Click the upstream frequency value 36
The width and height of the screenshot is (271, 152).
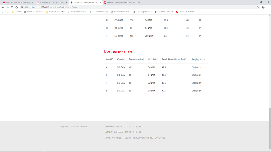click(x=130, y=75)
